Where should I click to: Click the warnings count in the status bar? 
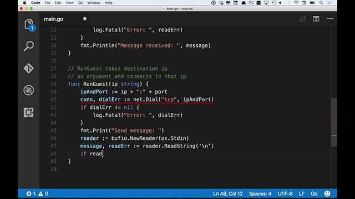pos(43,193)
